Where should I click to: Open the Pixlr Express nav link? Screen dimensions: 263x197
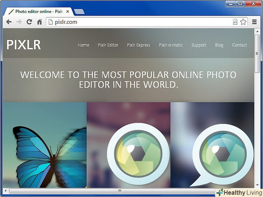tap(138, 45)
